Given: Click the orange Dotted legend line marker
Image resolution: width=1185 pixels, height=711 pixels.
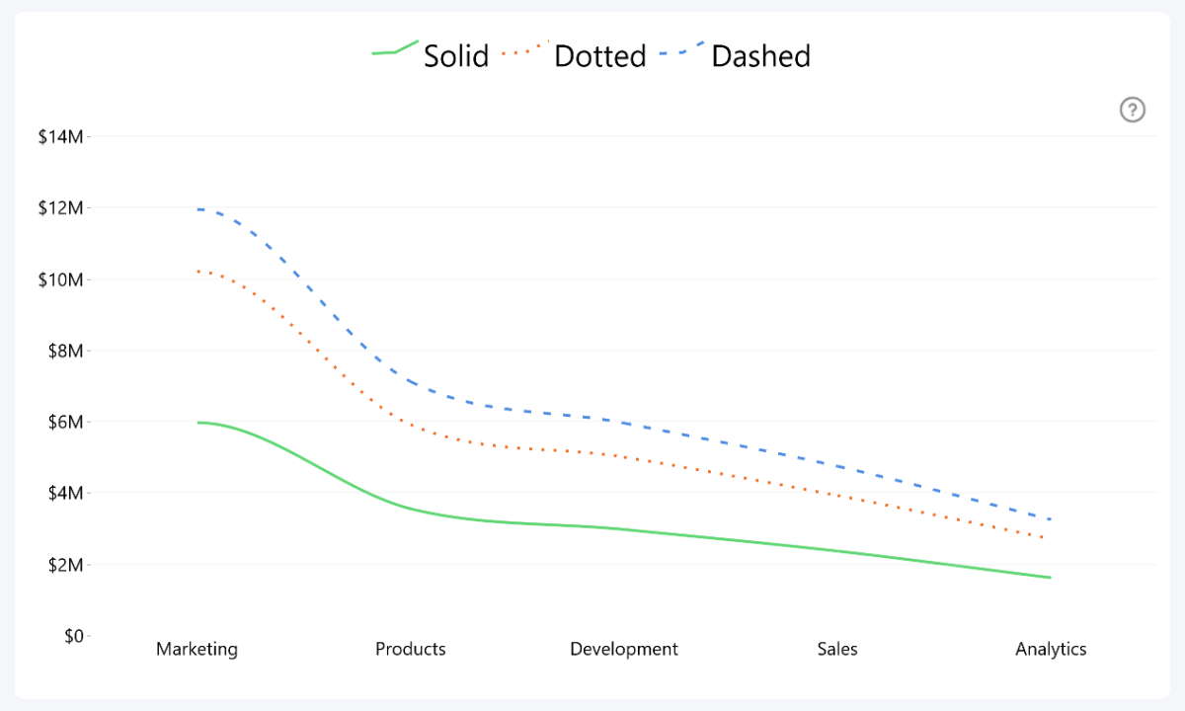Looking at the screenshot, I should click(525, 49).
